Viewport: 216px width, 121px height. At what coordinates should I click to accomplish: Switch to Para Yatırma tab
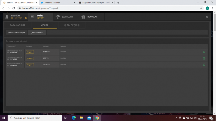[x=18, y=25]
